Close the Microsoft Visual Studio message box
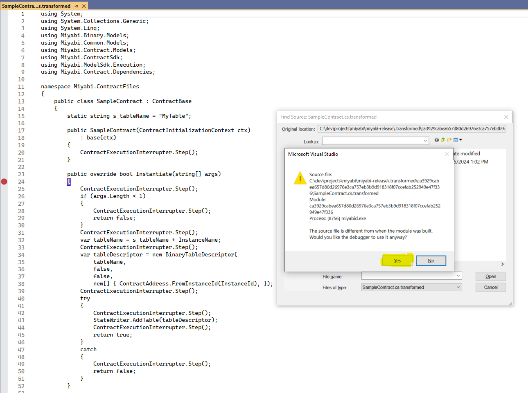 447,154
